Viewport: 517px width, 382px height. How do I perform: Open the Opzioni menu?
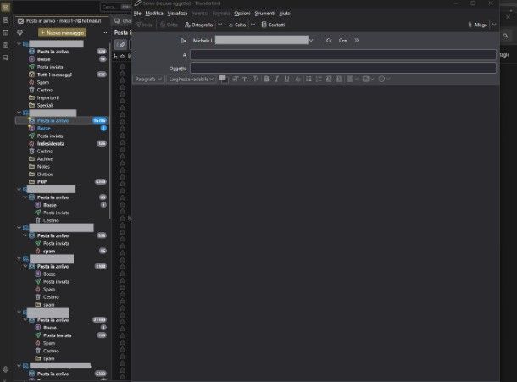[x=242, y=14]
